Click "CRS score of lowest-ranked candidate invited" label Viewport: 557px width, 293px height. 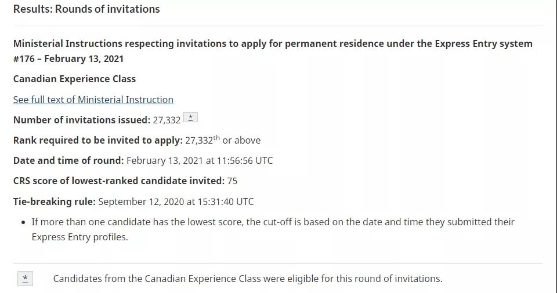(x=118, y=181)
